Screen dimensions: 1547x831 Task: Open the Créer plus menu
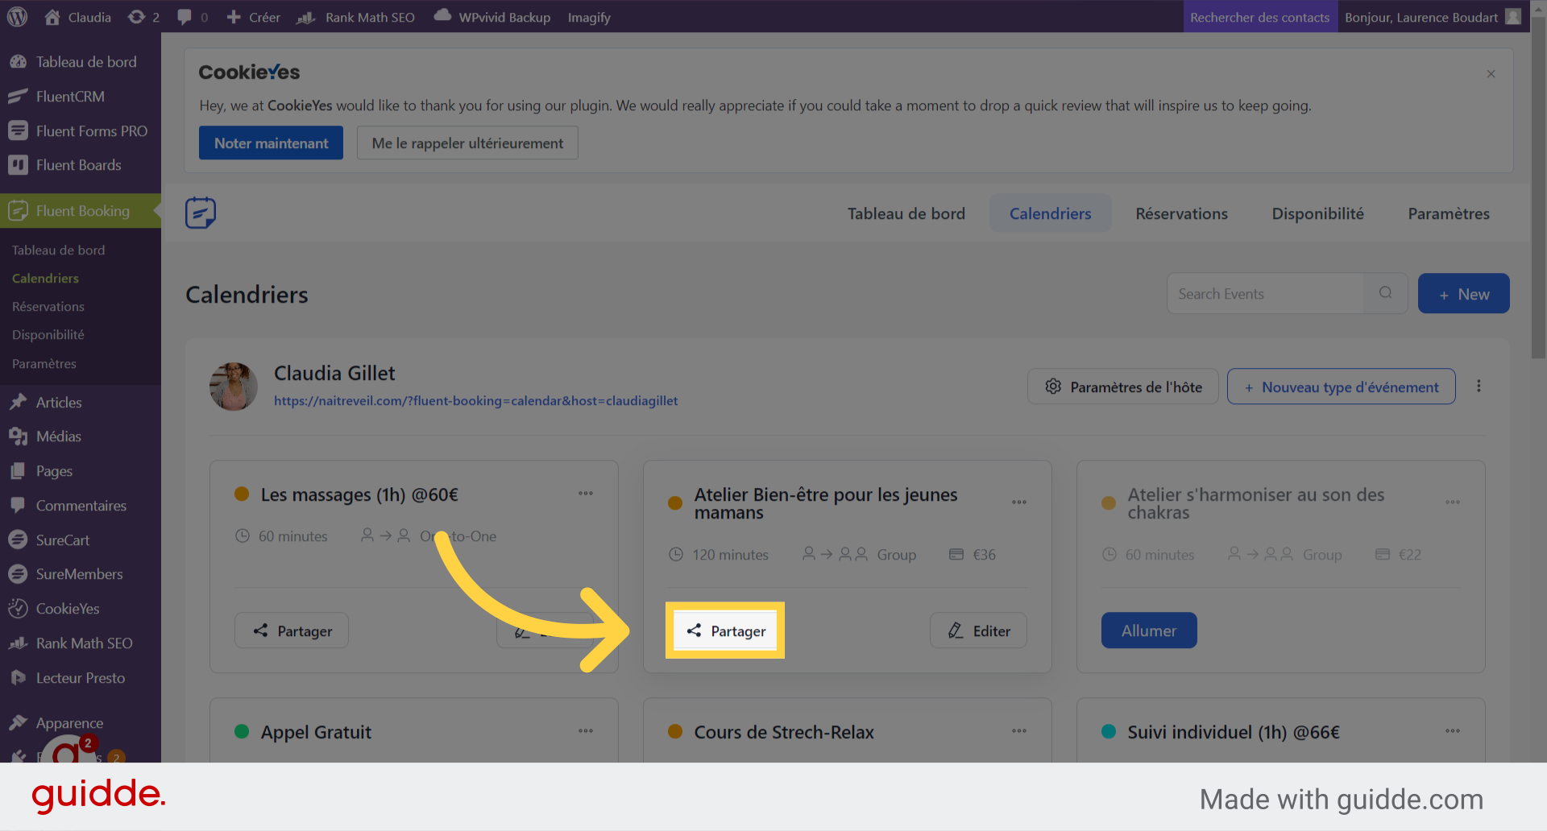(x=253, y=17)
